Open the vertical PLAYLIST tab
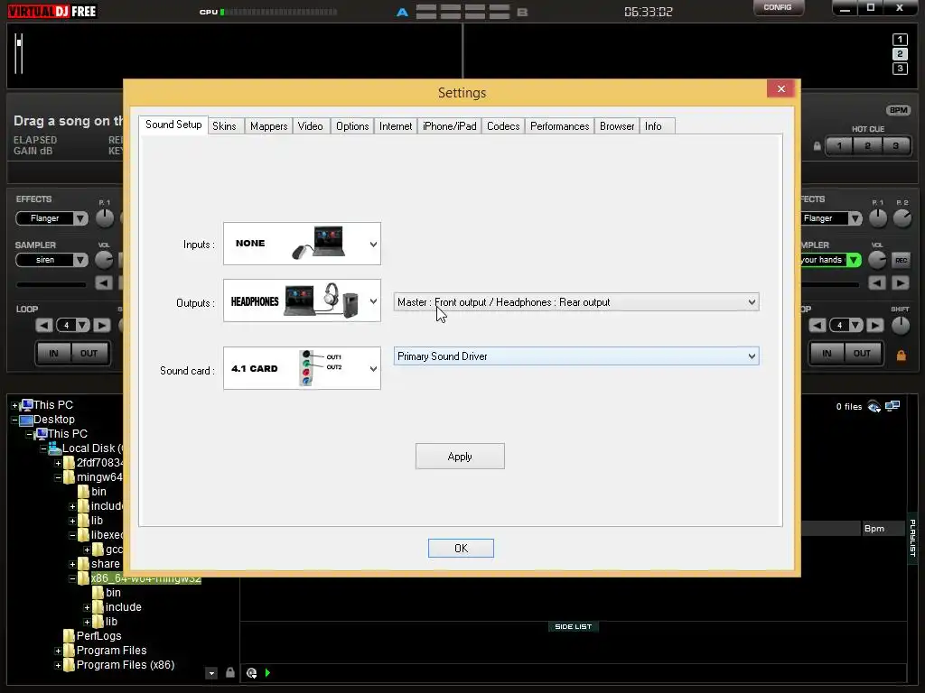Image resolution: width=925 pixels, height=693 pixels. tap(912, 538)
